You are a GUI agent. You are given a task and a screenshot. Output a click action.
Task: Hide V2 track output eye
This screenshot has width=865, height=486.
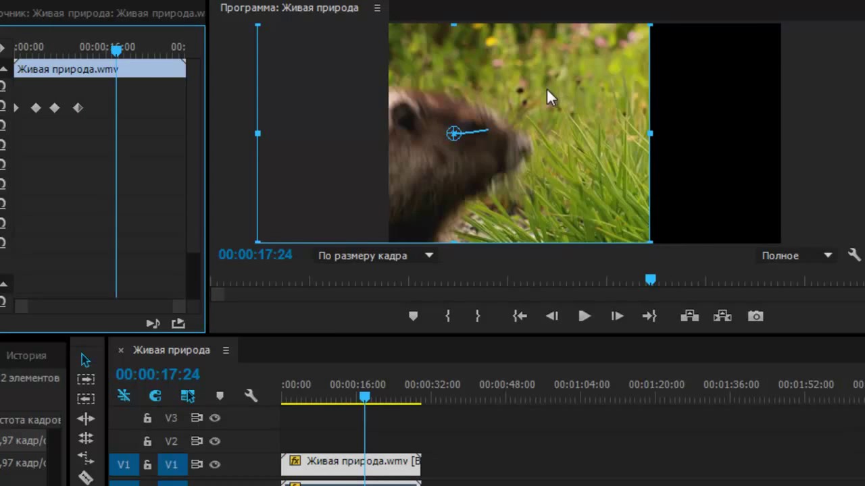(x=215, y=441)
